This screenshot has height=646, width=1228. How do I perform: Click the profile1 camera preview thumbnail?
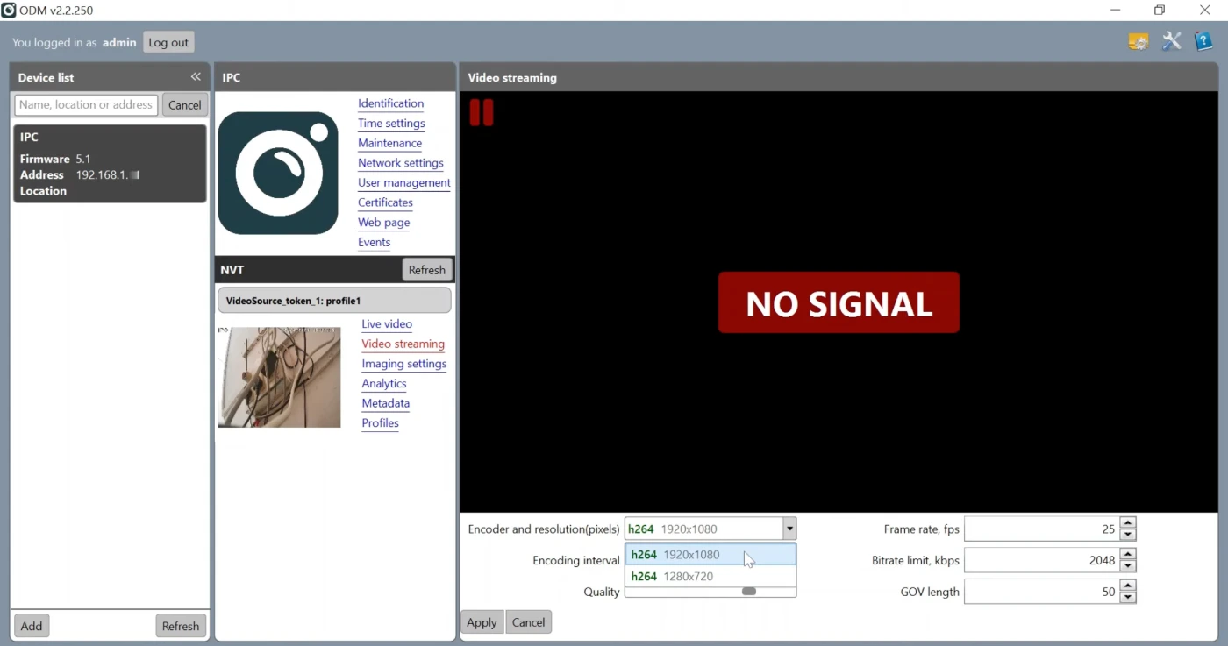pos(279,377)
